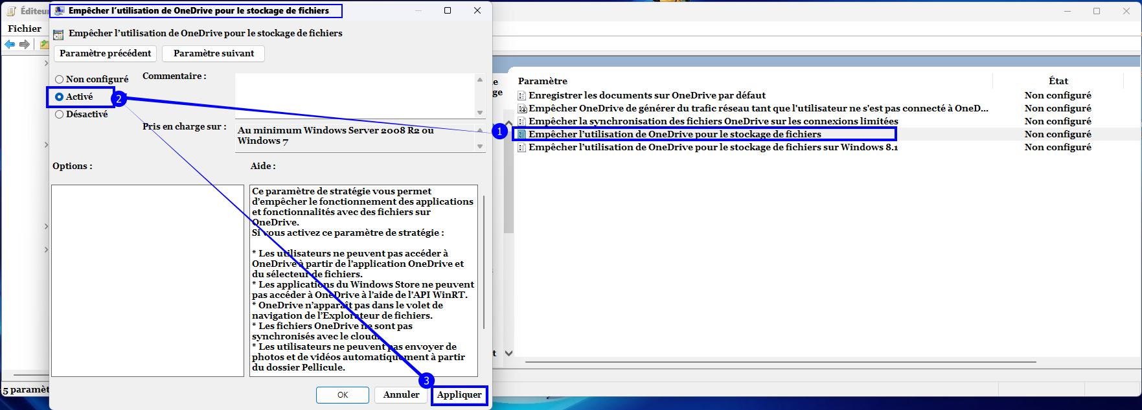Click the up chevron of description pane scrollbar

point(509,123)
